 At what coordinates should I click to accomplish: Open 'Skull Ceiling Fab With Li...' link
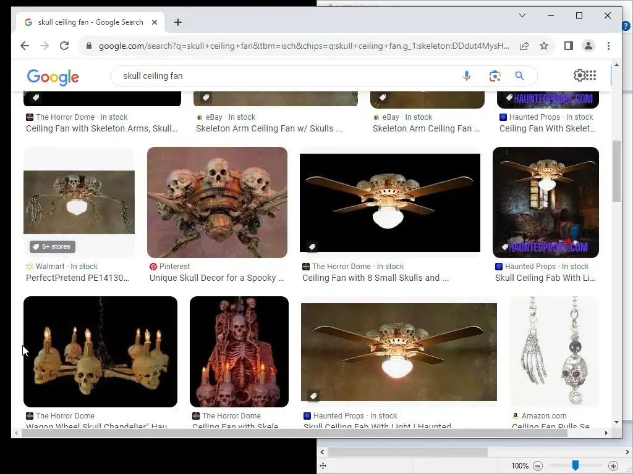pos(545,278)
